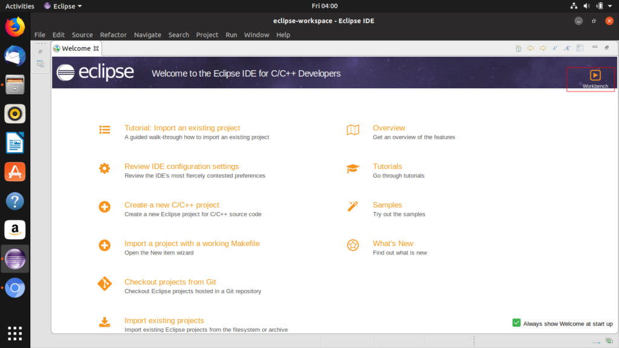Open the system menu arrow in top bar
Image resolution: width=619 pixels, height=348 pixels.
pyautogui.click(x=610, y=6)
